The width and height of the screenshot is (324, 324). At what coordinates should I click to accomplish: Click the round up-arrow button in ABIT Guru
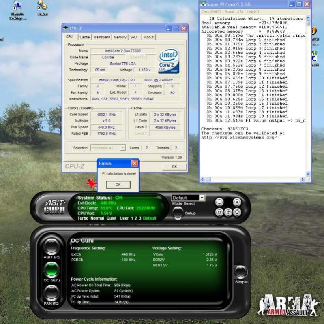228,212
